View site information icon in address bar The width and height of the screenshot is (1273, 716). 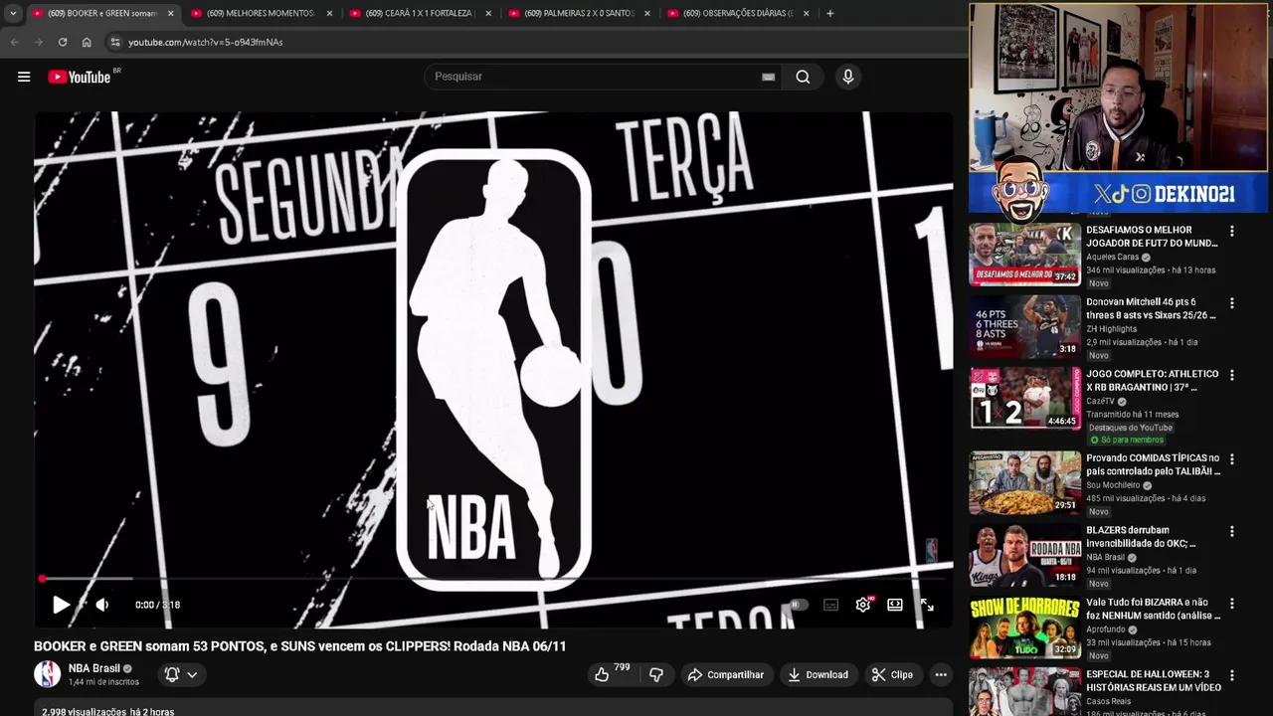115,42
